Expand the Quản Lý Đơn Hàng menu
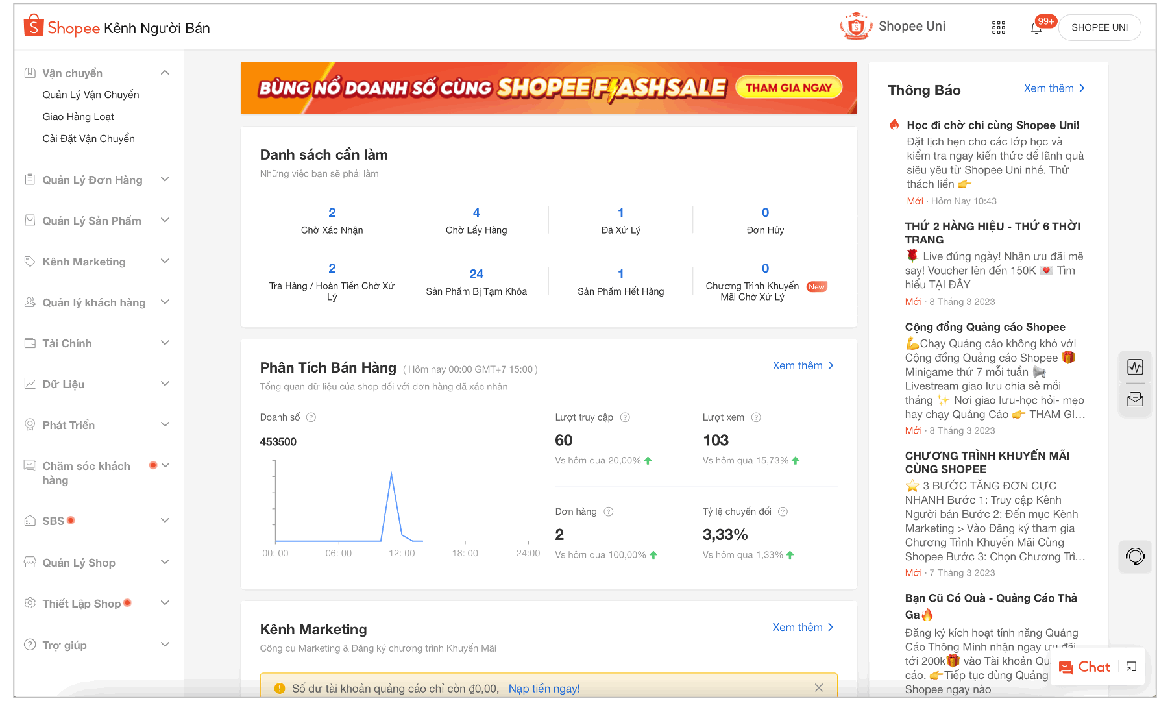Viewport: 1170px width, 701px height. pos(165,180)
